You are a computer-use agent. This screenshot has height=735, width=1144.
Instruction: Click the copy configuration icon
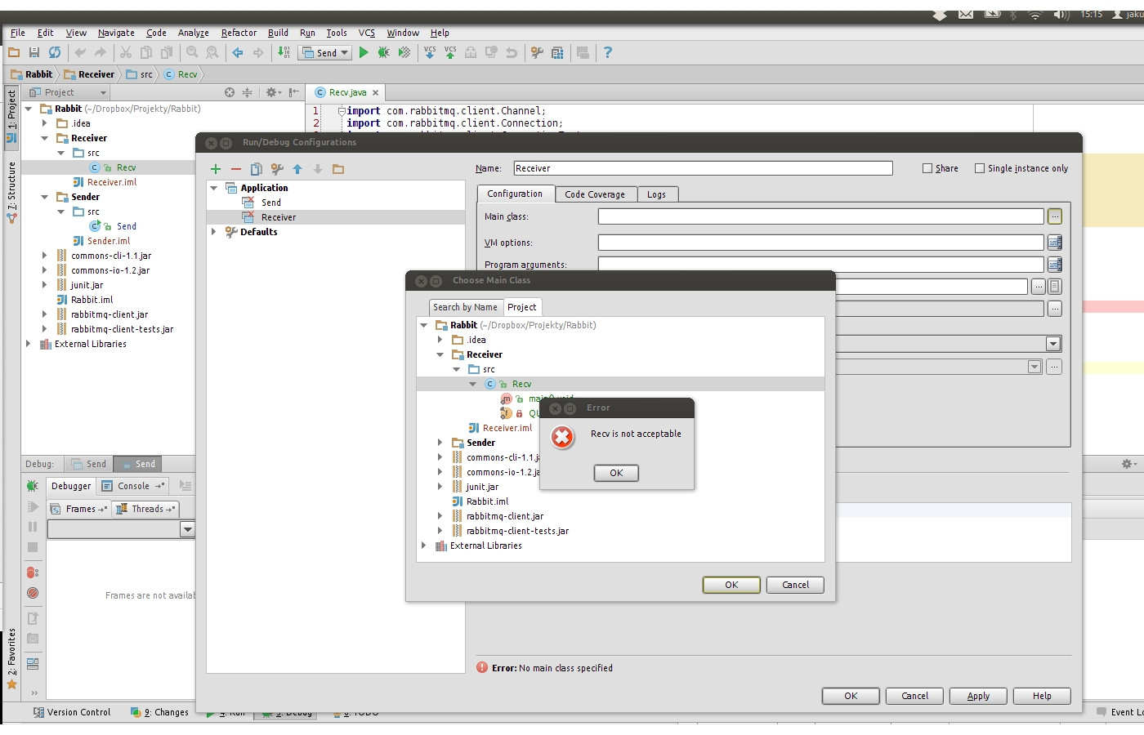(x=257, y=169)
